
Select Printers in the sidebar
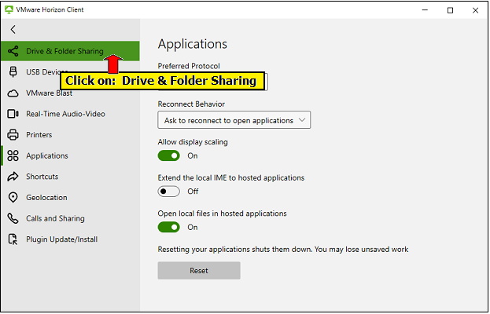[70, 135]
